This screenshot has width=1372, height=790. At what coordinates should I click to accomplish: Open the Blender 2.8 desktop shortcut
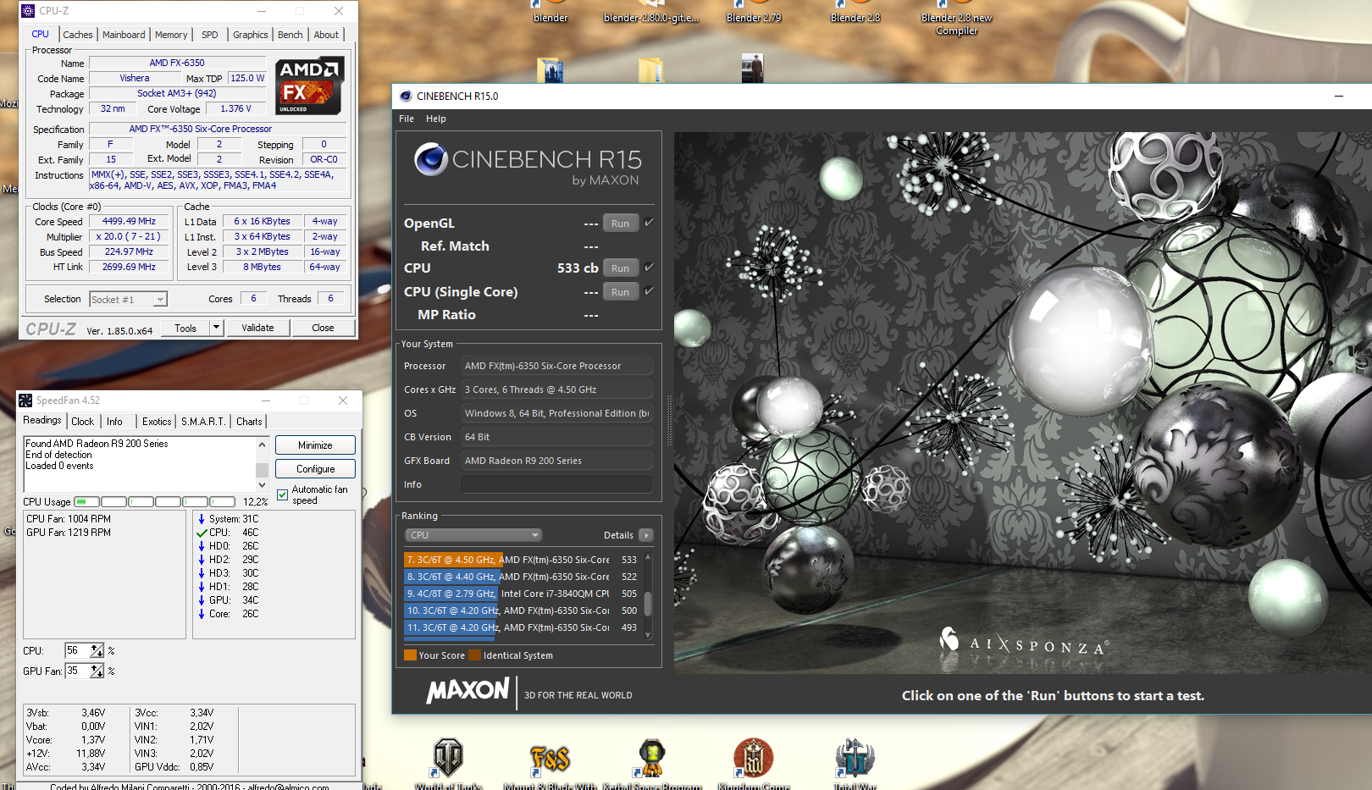click(x=855, y=12)
